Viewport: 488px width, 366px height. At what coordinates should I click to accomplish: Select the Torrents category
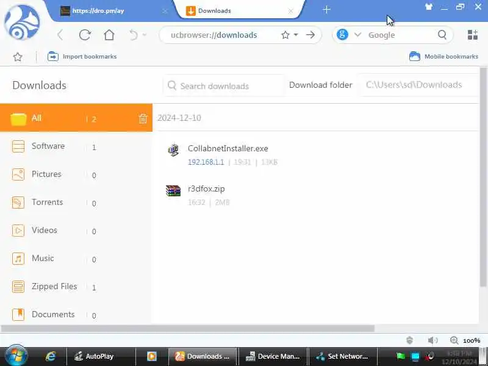(76, 203)
